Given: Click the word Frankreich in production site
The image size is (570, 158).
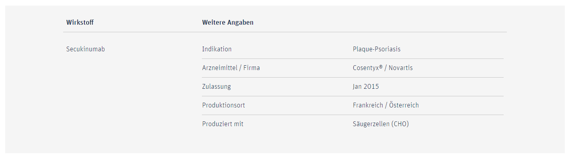Looking at the screenshot, I should tap(368, 105).
